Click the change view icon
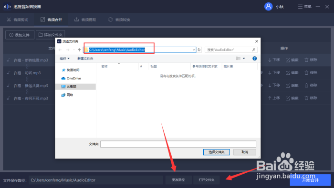The image size is (334, 188). pyautogui.click(x=238, y=59)
